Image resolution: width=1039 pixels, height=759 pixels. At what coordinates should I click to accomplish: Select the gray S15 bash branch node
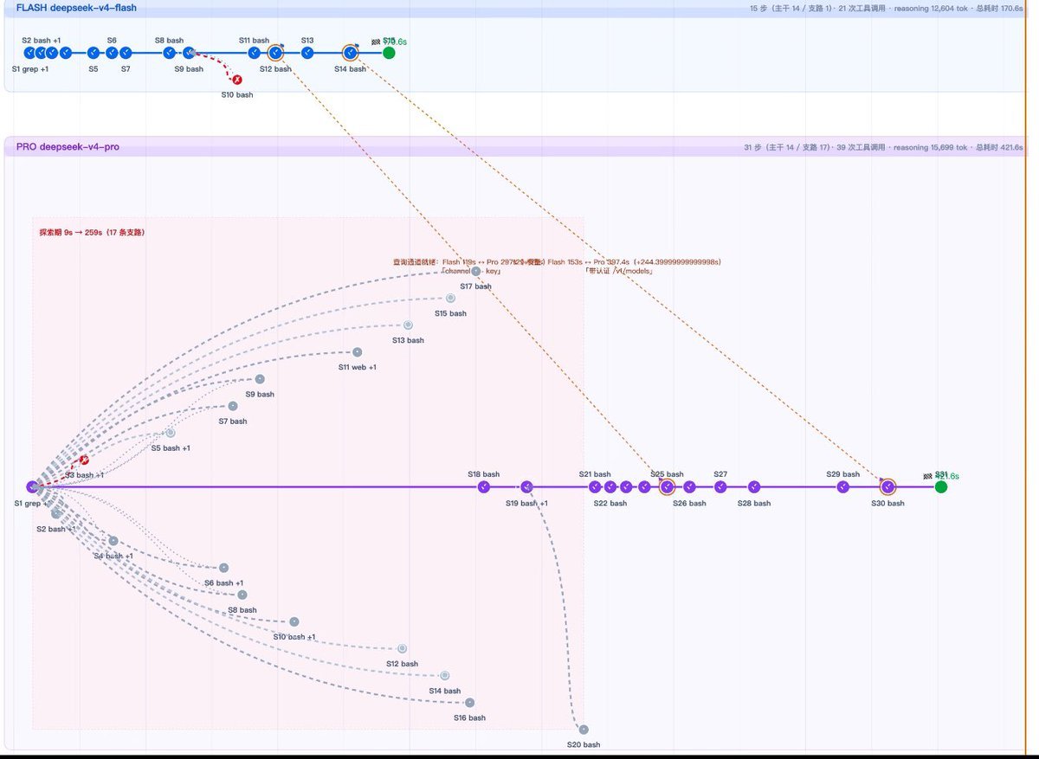450,298
